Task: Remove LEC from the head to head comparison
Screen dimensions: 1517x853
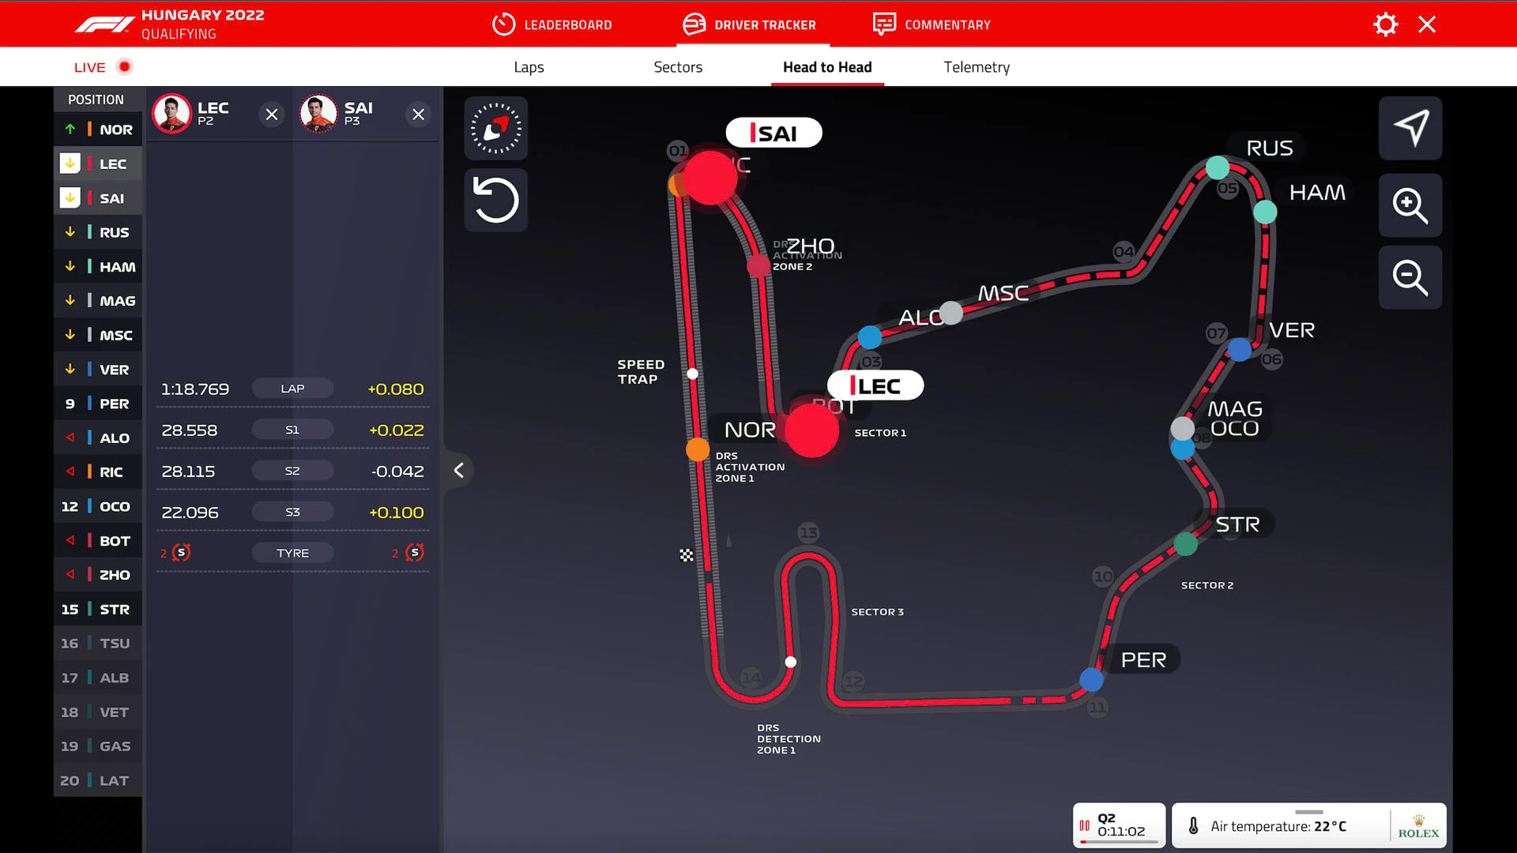Action: 272,115
